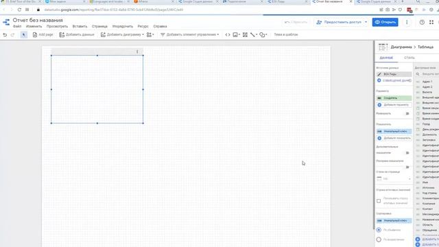
Task: Open the Файл menu
Action: (x=17, y=26)
